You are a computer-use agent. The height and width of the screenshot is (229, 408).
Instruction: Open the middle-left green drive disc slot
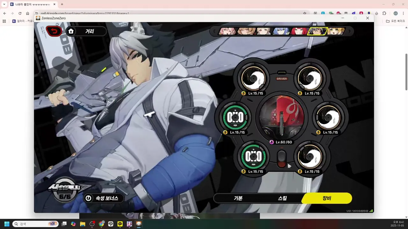235,118
